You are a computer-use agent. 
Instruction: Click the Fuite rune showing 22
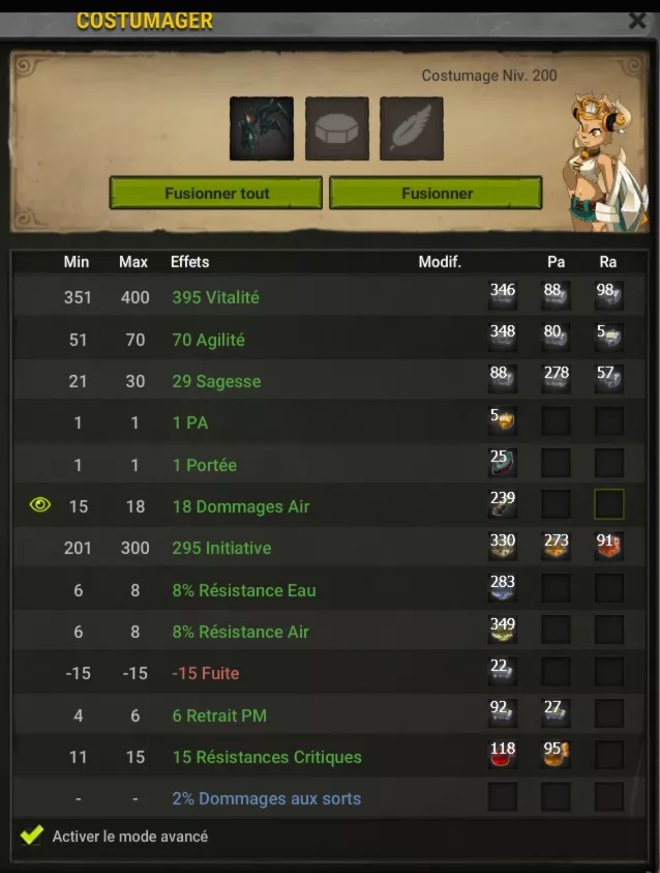point(502,671)
